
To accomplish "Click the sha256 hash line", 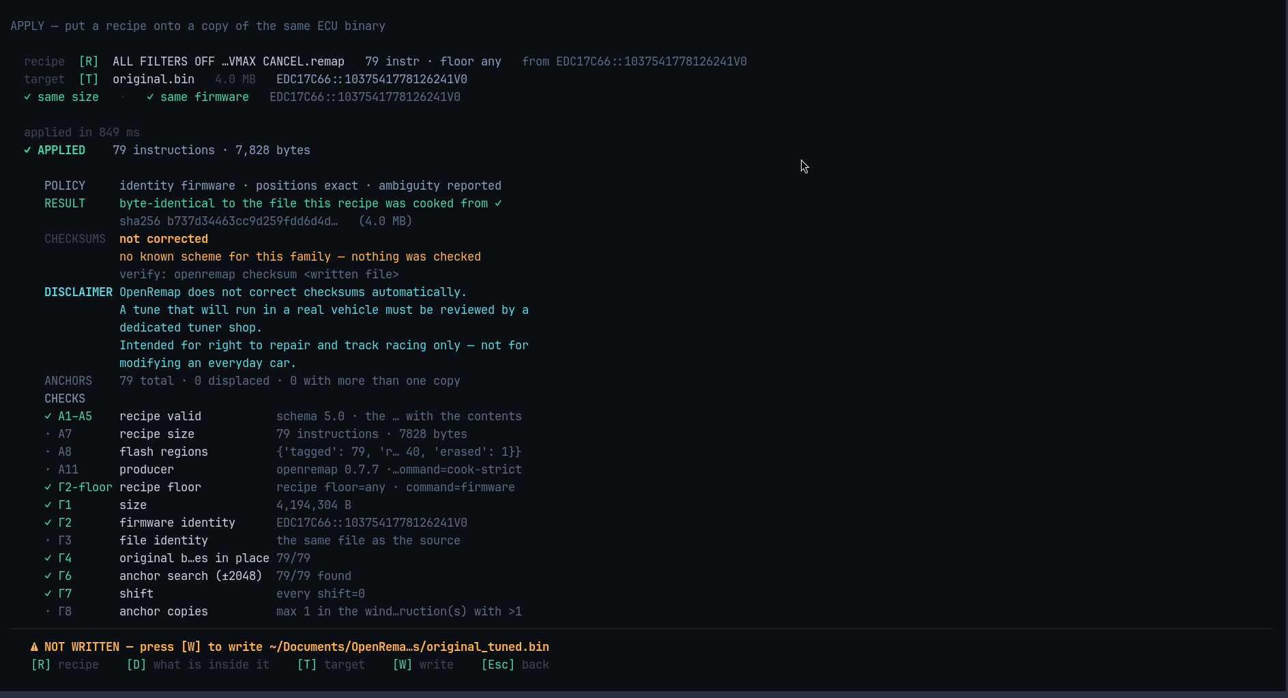I will click(266, 221).
